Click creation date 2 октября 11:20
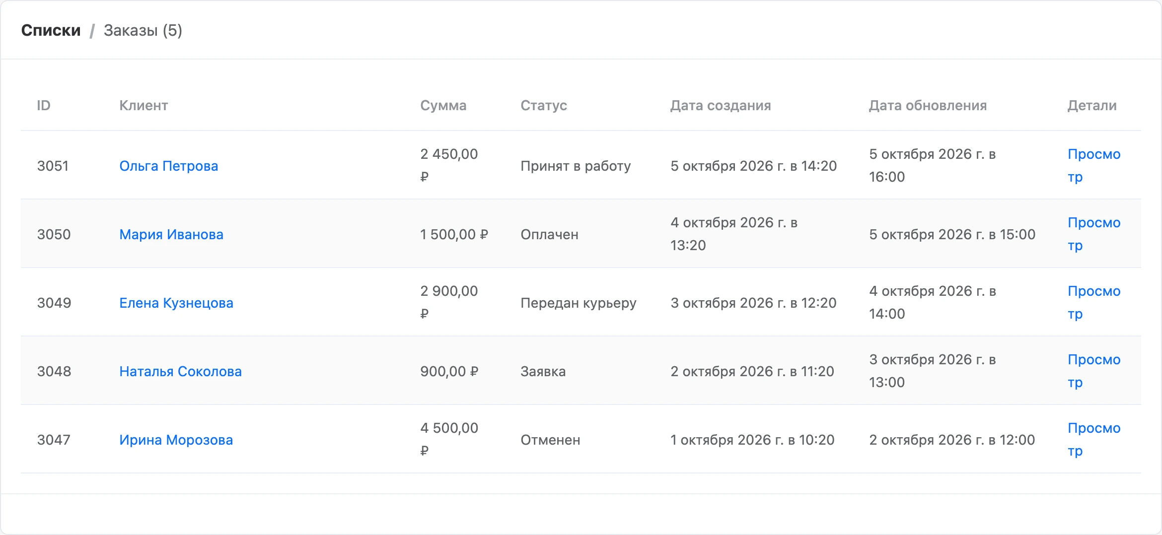This screenshot has height=535, width=1162. tap(752, 371)
